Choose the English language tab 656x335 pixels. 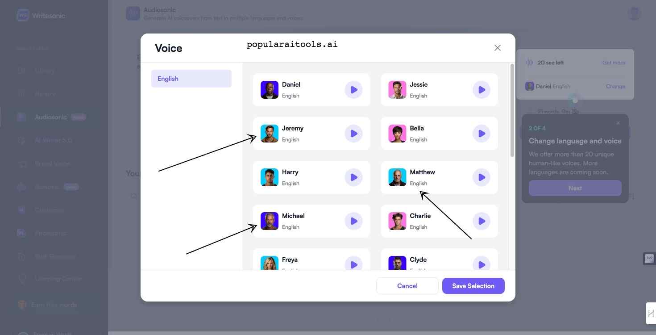(191, 79)
